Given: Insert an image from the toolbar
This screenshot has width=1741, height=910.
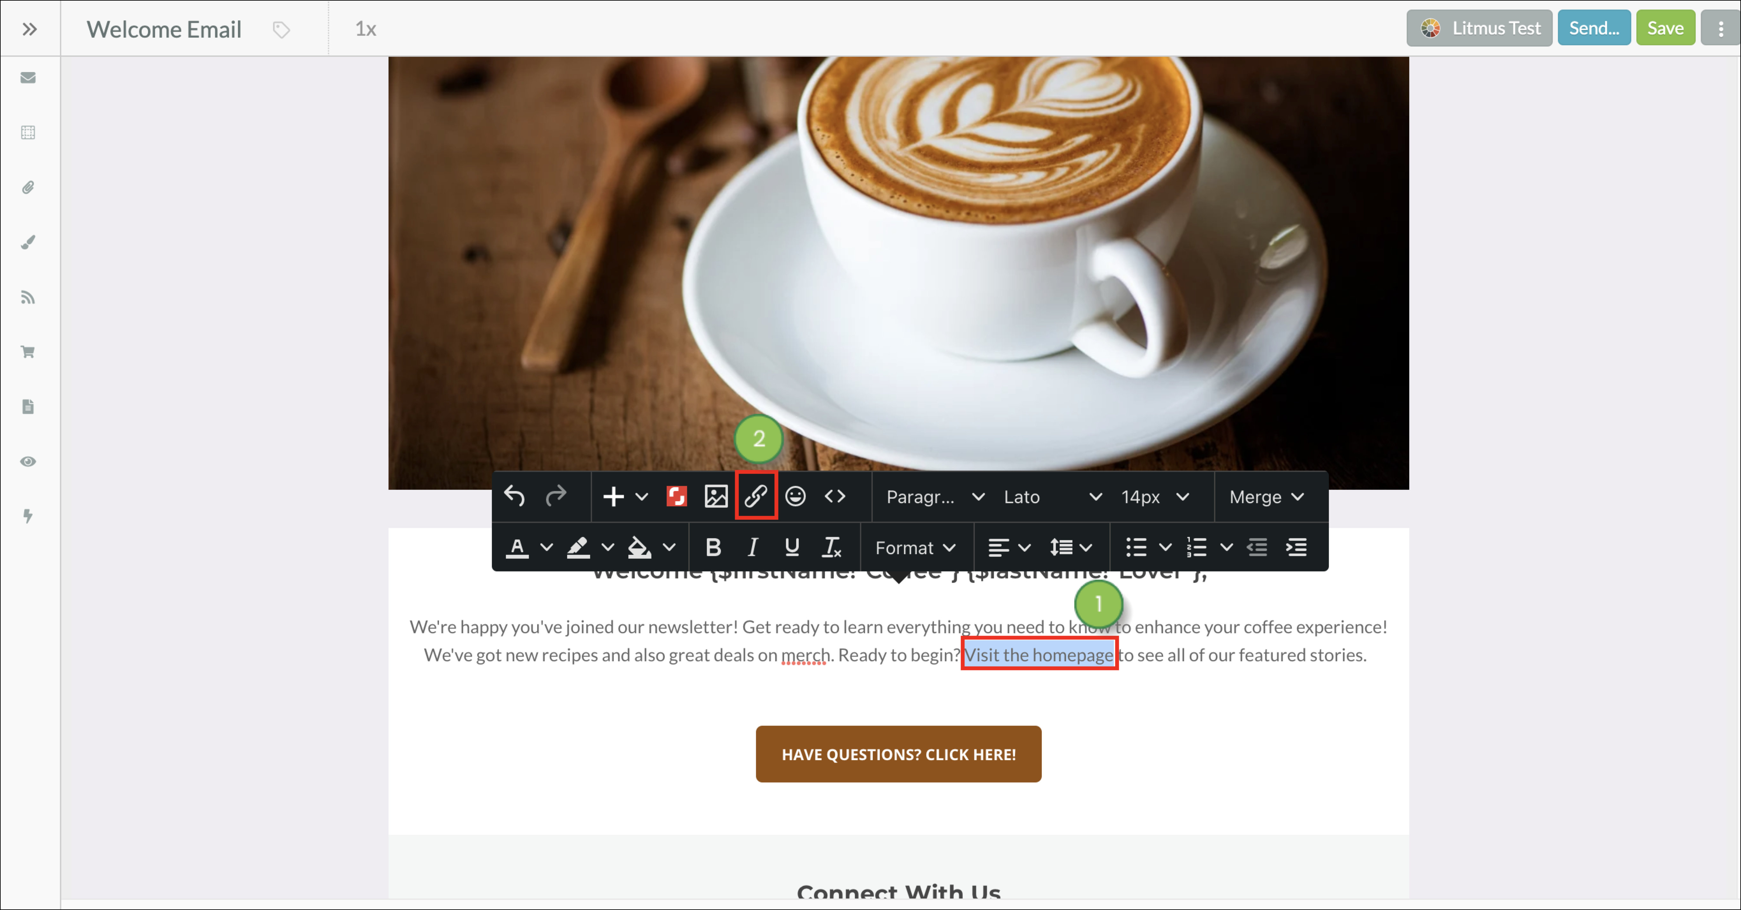Looking at the screenshot, I should click(x=716, y=496).
